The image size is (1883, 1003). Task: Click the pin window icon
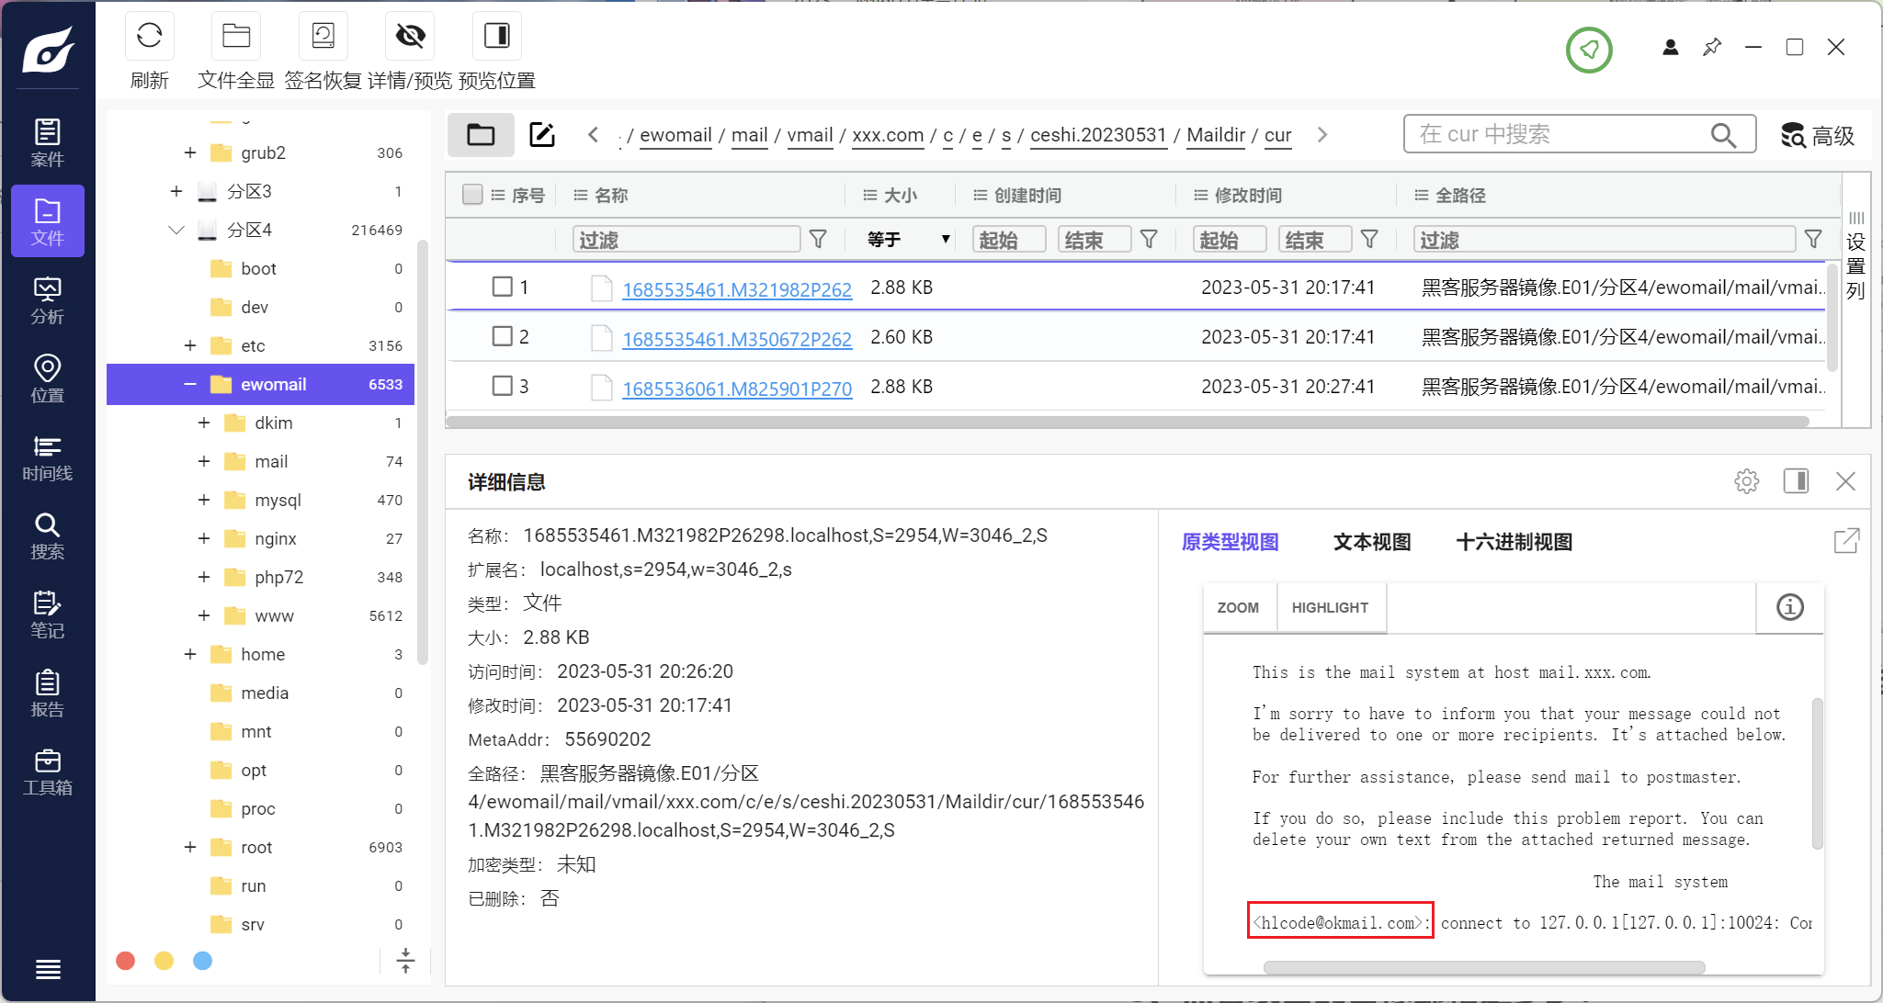1711,47
